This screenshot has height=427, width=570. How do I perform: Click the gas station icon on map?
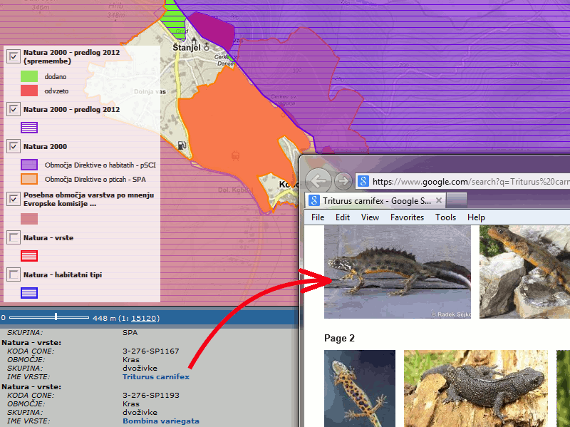[x=182, y=146]
